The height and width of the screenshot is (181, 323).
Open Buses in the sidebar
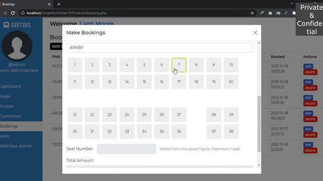click(x=6, y=96)
